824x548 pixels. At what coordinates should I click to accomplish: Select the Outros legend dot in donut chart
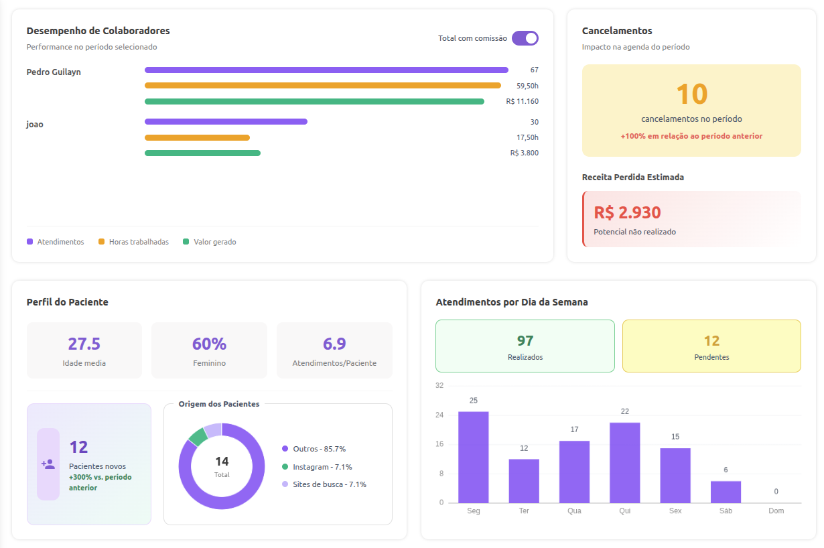click(x=285, y=449)
